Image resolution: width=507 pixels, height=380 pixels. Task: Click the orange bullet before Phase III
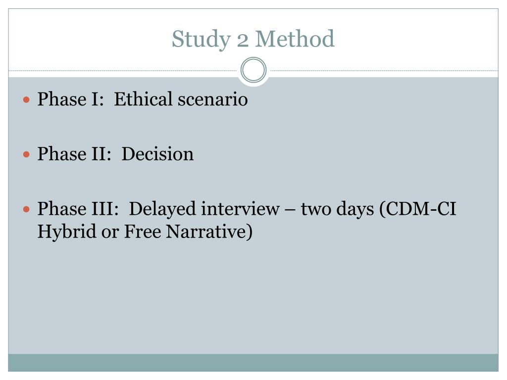click(x=27, y=209)
